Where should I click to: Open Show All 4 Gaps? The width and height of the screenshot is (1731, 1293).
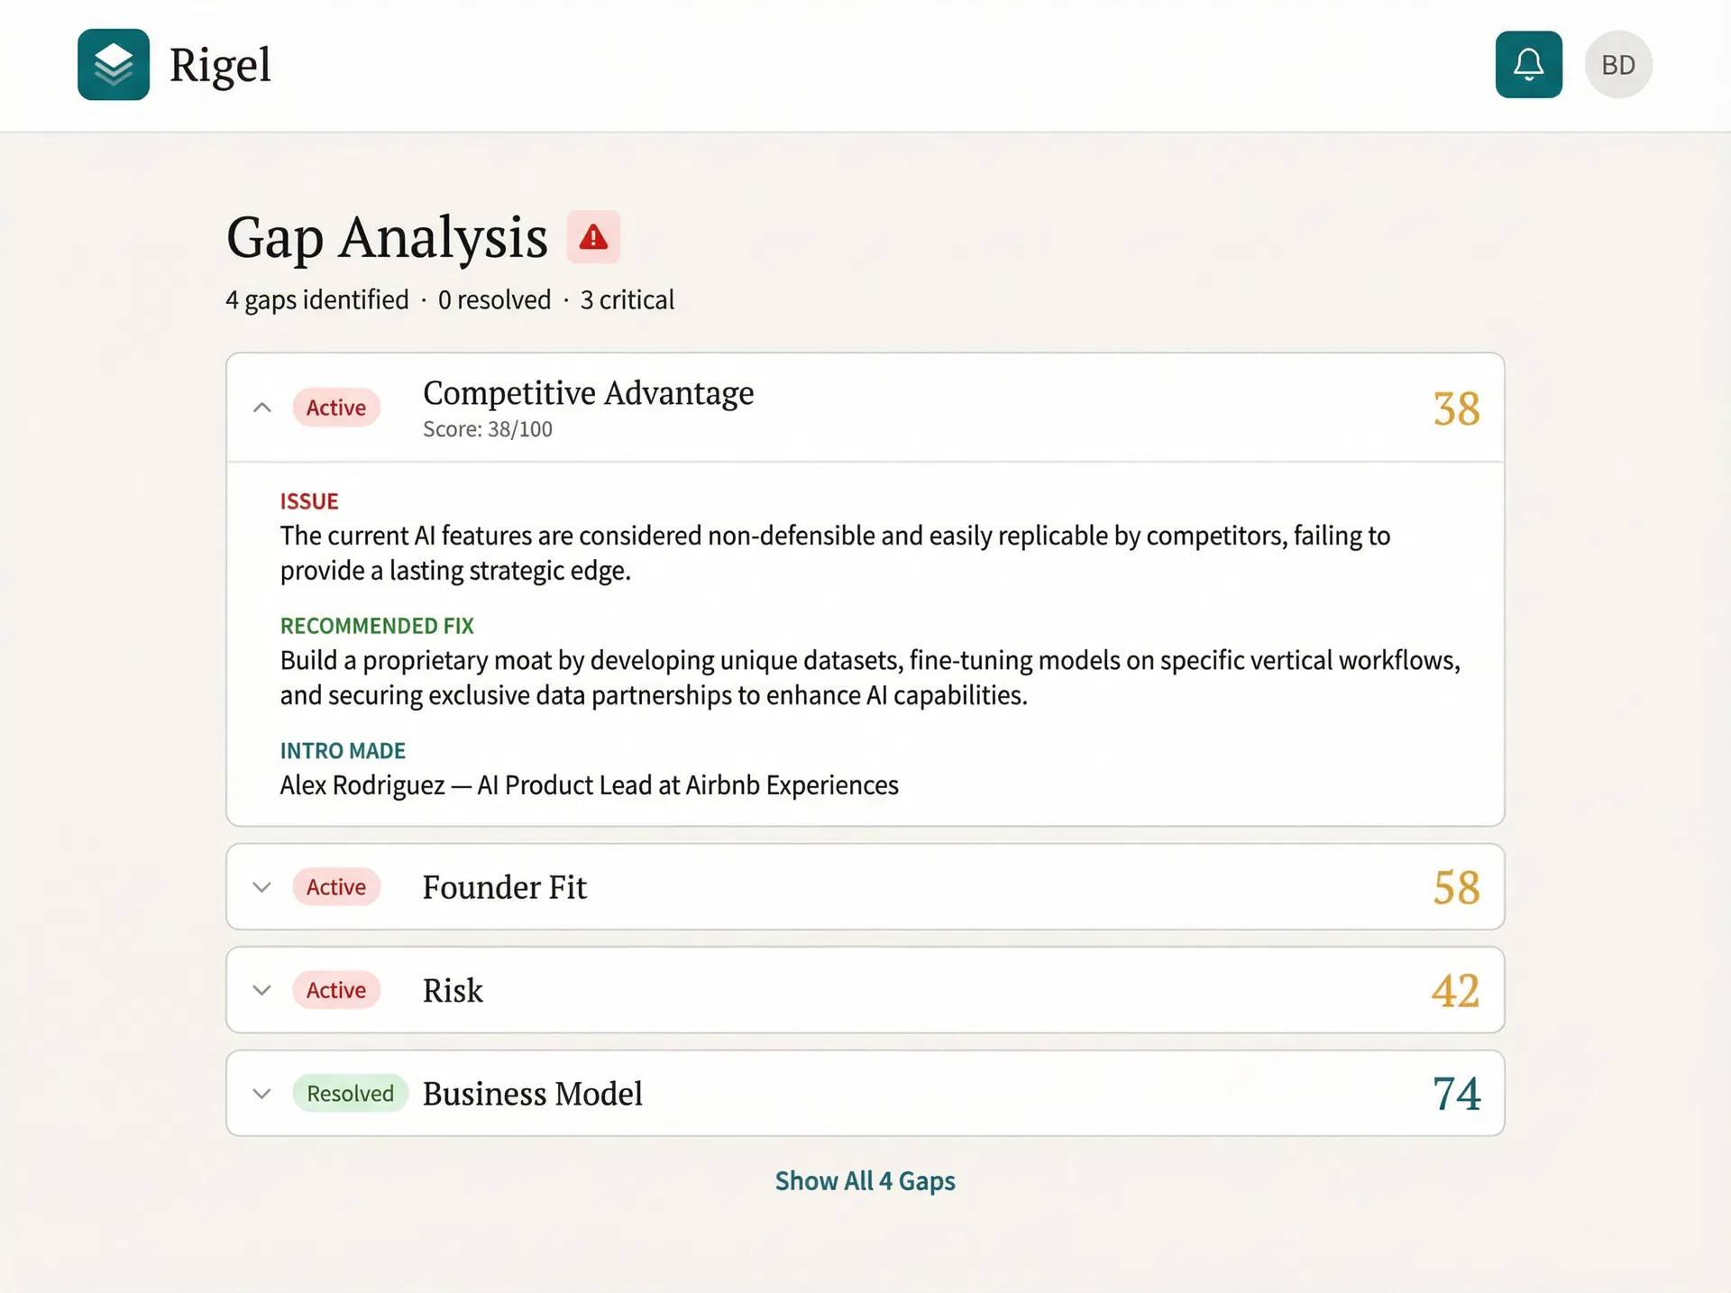pos(865,1180)
